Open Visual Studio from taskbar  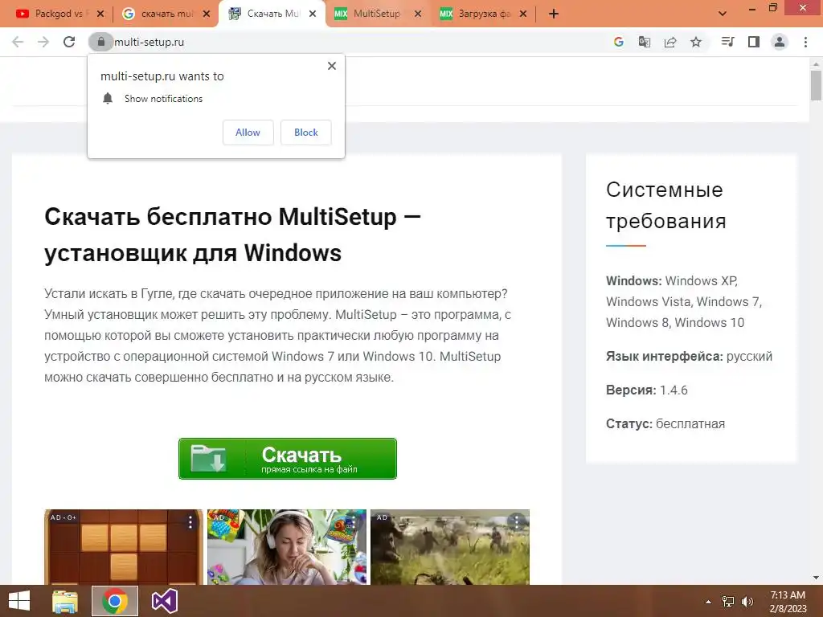[164, 601]
